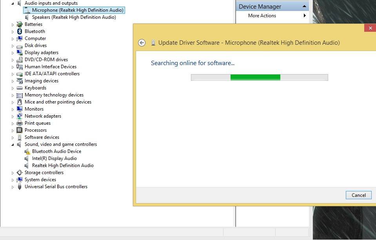This screenshot has height=240, width=376.
Task: Expand the Display adapters node
Action: pos(13,53)
